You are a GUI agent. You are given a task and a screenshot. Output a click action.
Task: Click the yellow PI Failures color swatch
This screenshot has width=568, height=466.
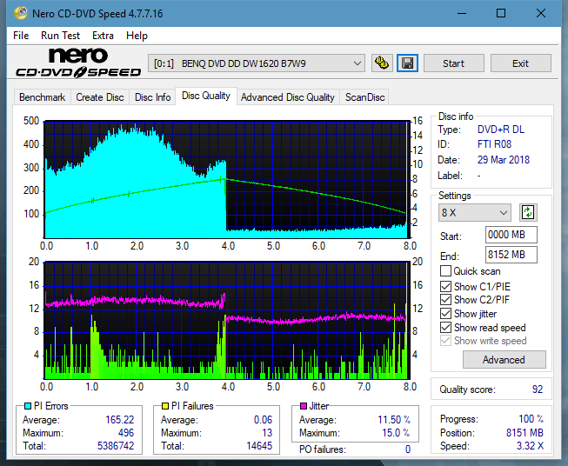click(x=164, y=406)
